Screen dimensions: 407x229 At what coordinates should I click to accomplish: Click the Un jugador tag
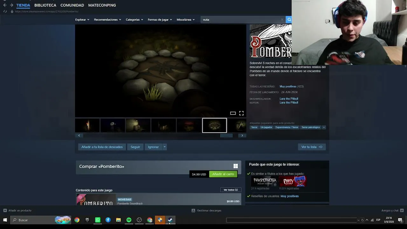pyautogui.click(x=266, y=127)
